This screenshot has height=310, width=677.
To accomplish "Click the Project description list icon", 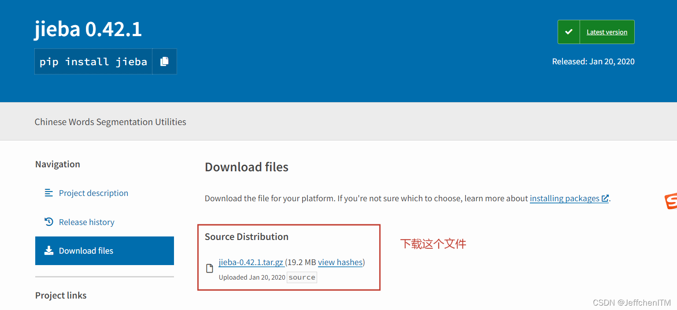I will coord(49,193).
